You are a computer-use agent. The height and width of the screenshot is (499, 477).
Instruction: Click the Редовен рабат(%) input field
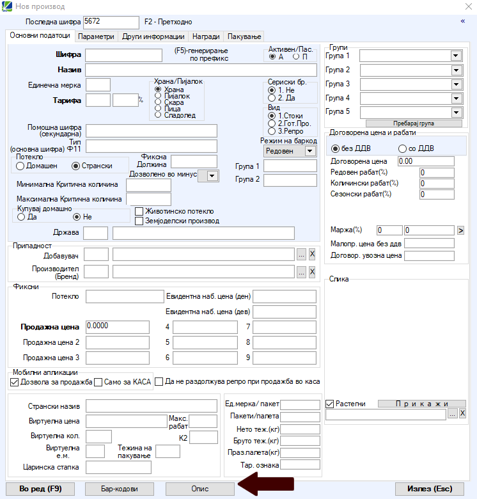pyautogui.click(x=437, y=173)
